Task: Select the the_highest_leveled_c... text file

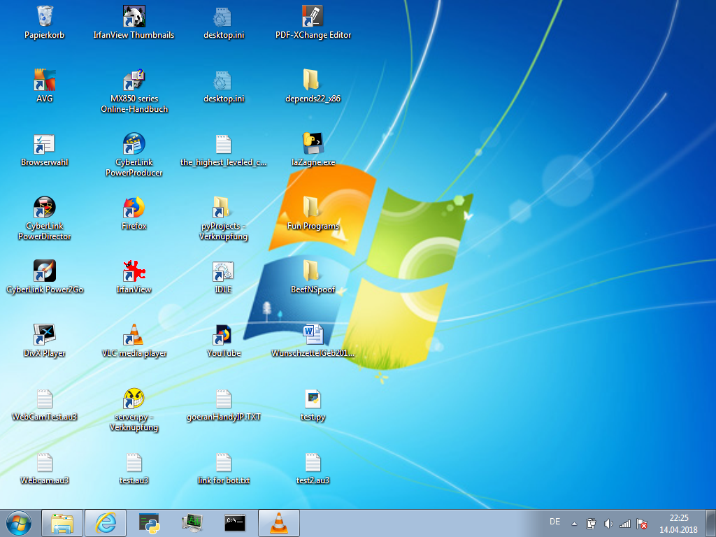Action: tap(223, 150)
